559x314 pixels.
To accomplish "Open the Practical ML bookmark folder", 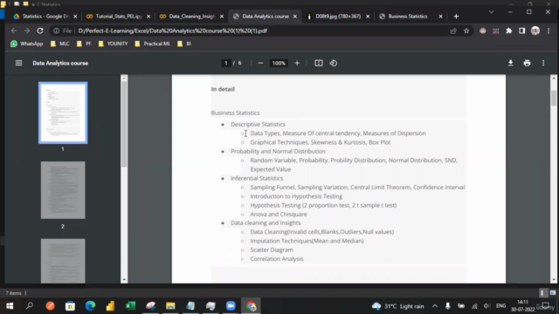I will click(153, 44).
